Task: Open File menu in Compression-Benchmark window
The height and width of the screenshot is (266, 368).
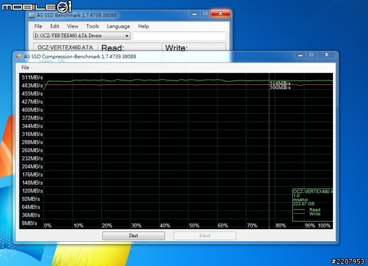Action: tap(25, 68)
